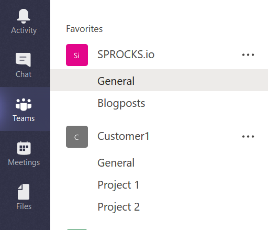Open the Project 1 channel
Screen dimensions: 268x230
point(118,185)
